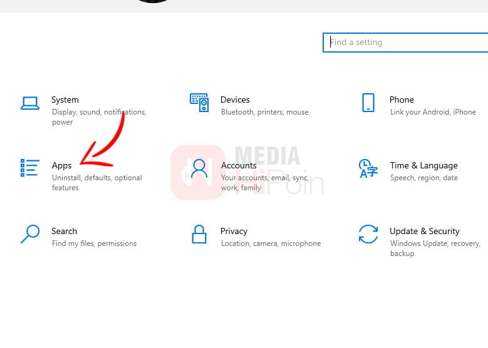The width and height of the screenshot is (488, 348).
Task: Click 'Link your Android, iPhone' text
Action: [x=433, y=112]
